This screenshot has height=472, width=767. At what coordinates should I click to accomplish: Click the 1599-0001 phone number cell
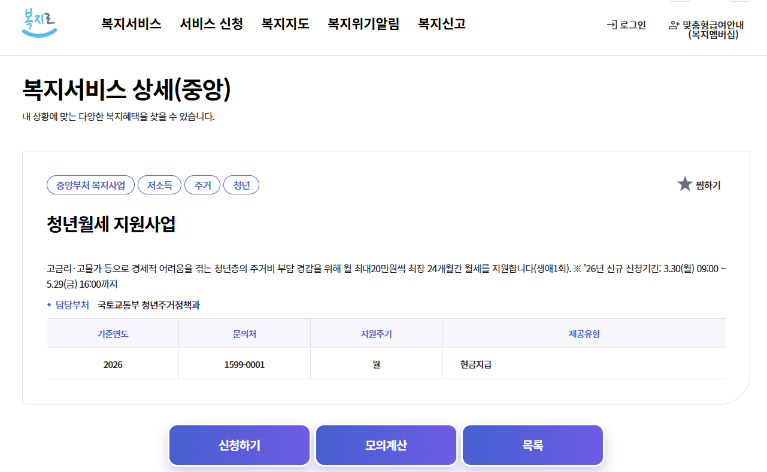[x=244, y=364]
